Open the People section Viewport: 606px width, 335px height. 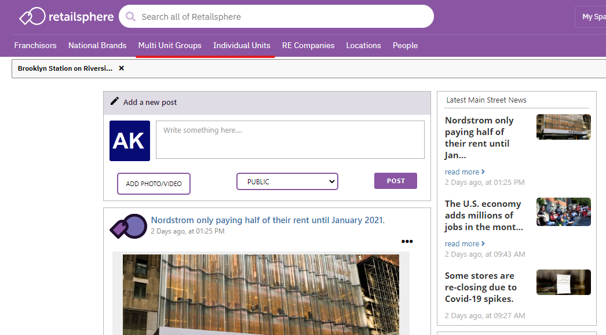click(x=405, y=45)
